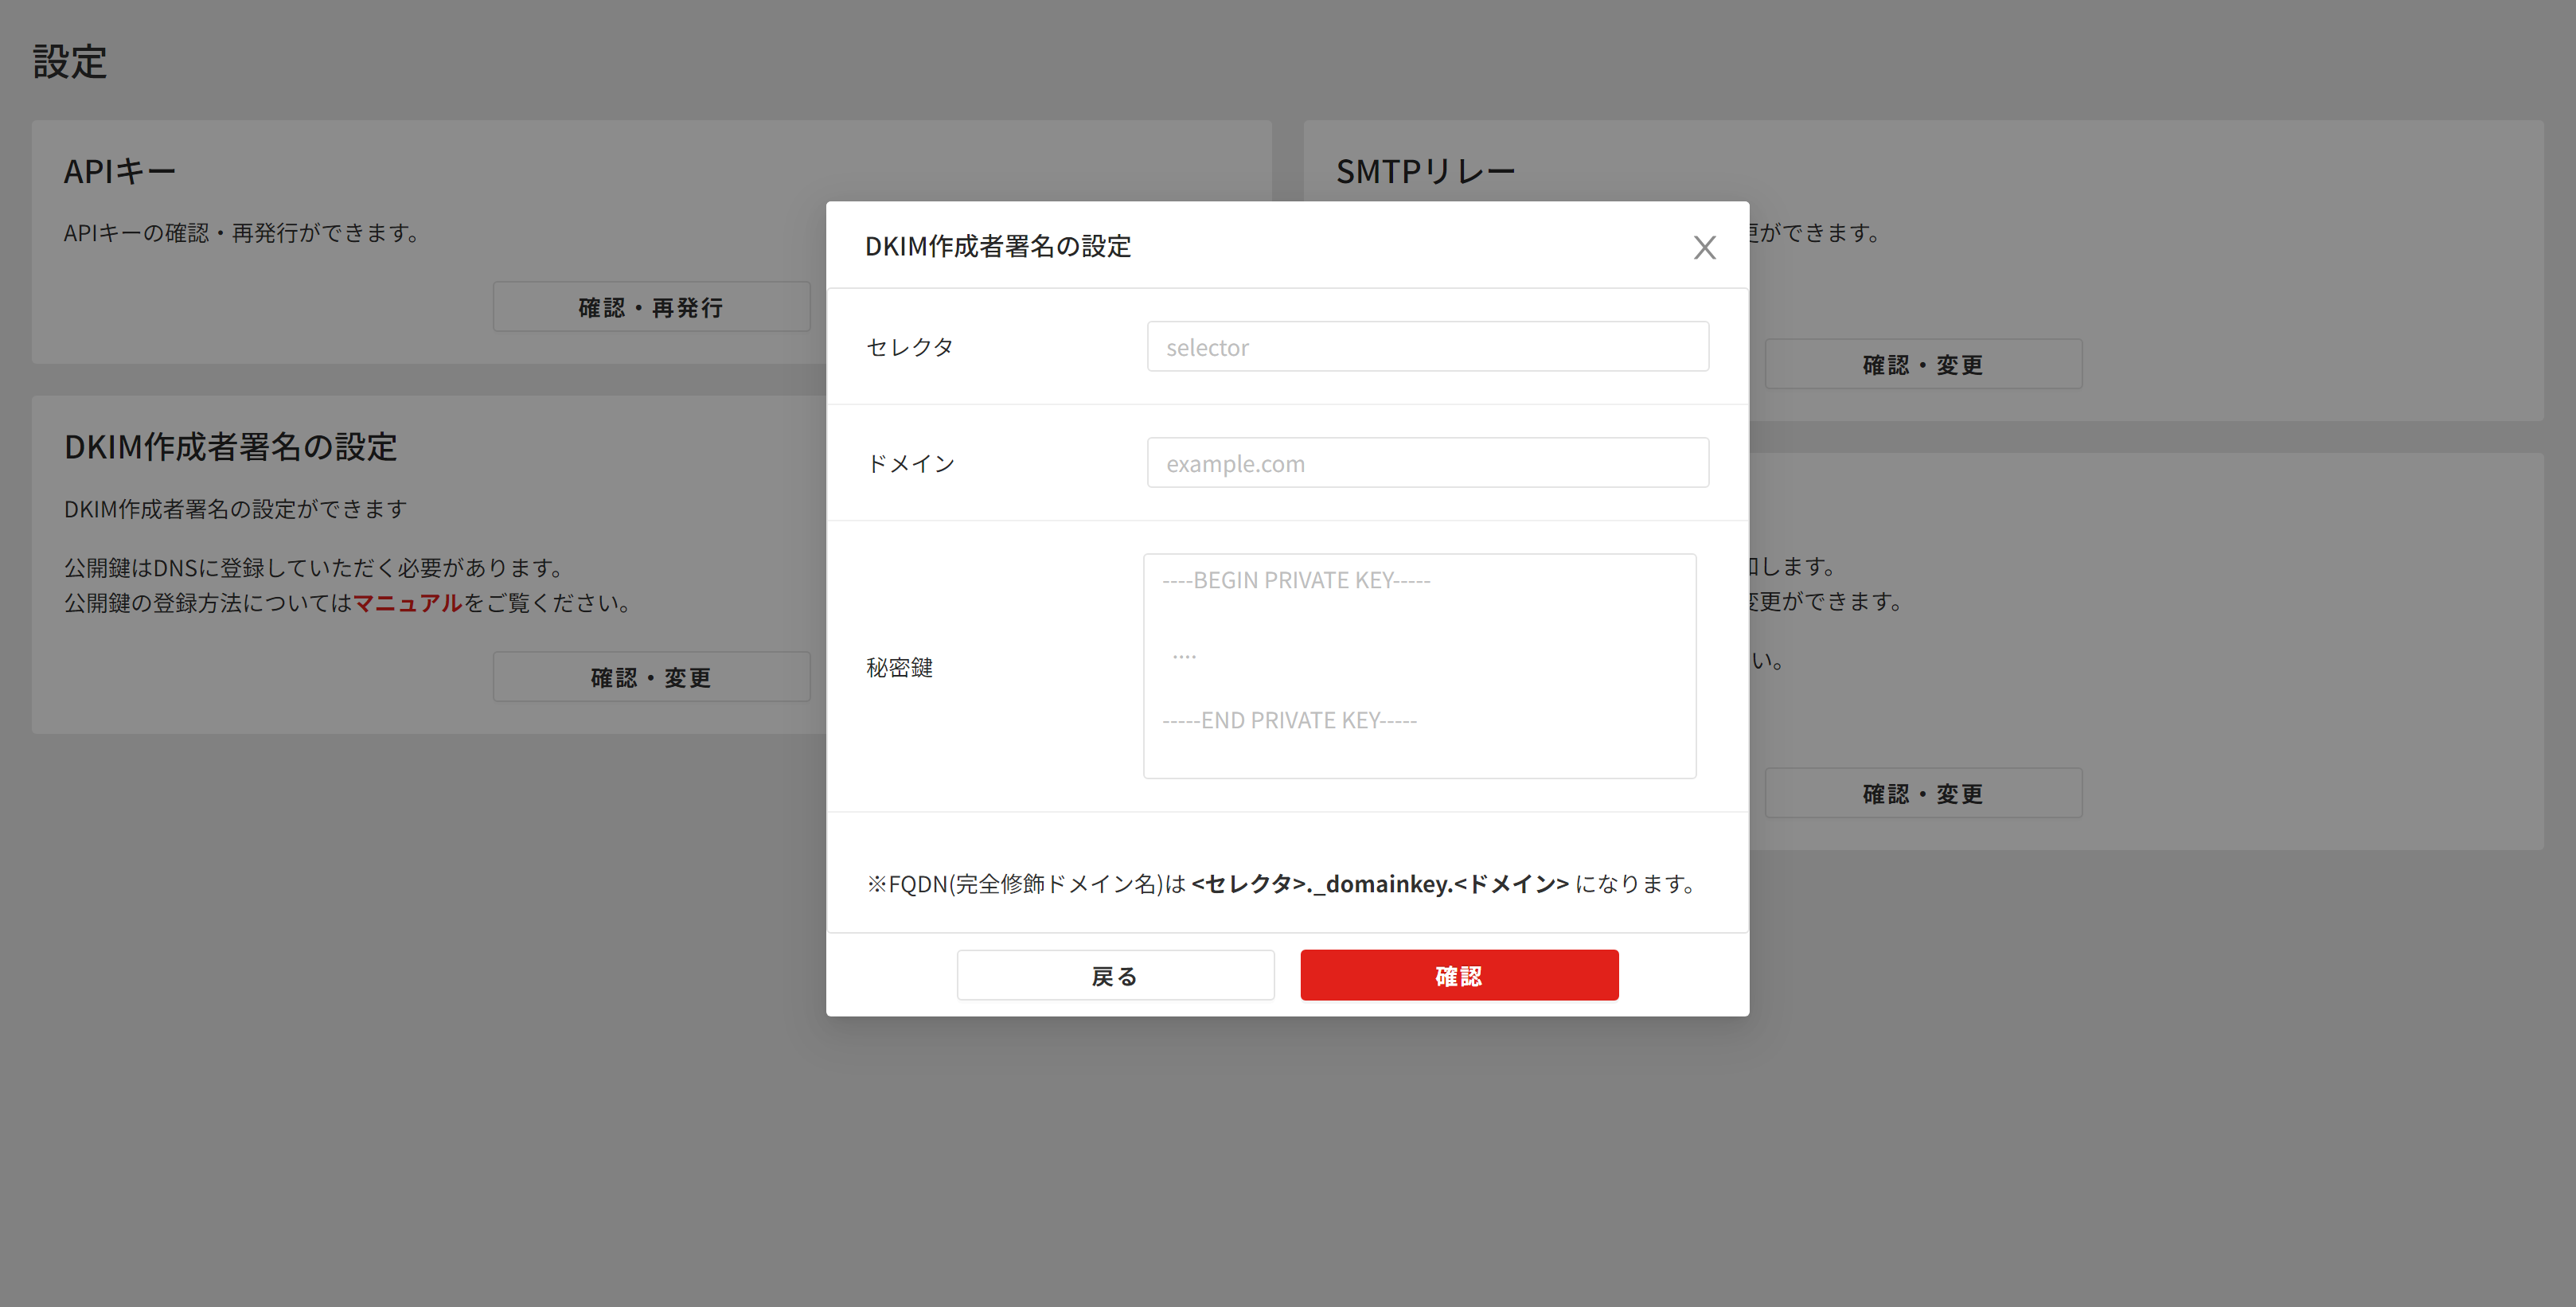This screenshot has width=2576, height=1307.
Task: Click the セレクタ field label
Action: pyautogui.click(x=909, y=347)
